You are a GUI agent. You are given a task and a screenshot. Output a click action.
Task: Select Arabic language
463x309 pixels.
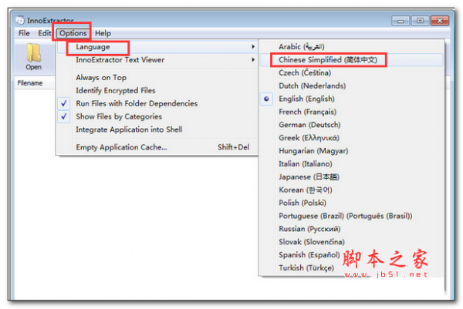[351, 47]
